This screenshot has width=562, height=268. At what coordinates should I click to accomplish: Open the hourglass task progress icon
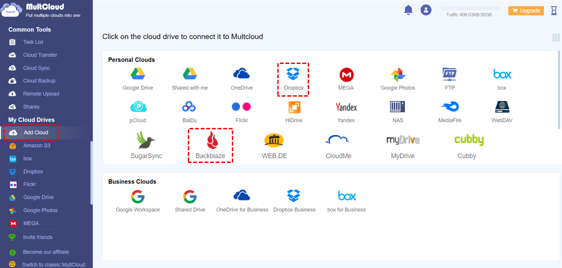(554, 10)
